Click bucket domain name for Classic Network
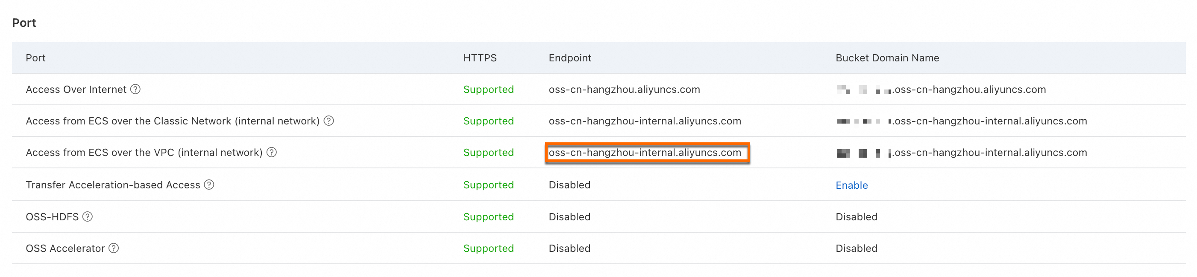The width and height of the screenshot is (1197, 277). coord(990,121)
